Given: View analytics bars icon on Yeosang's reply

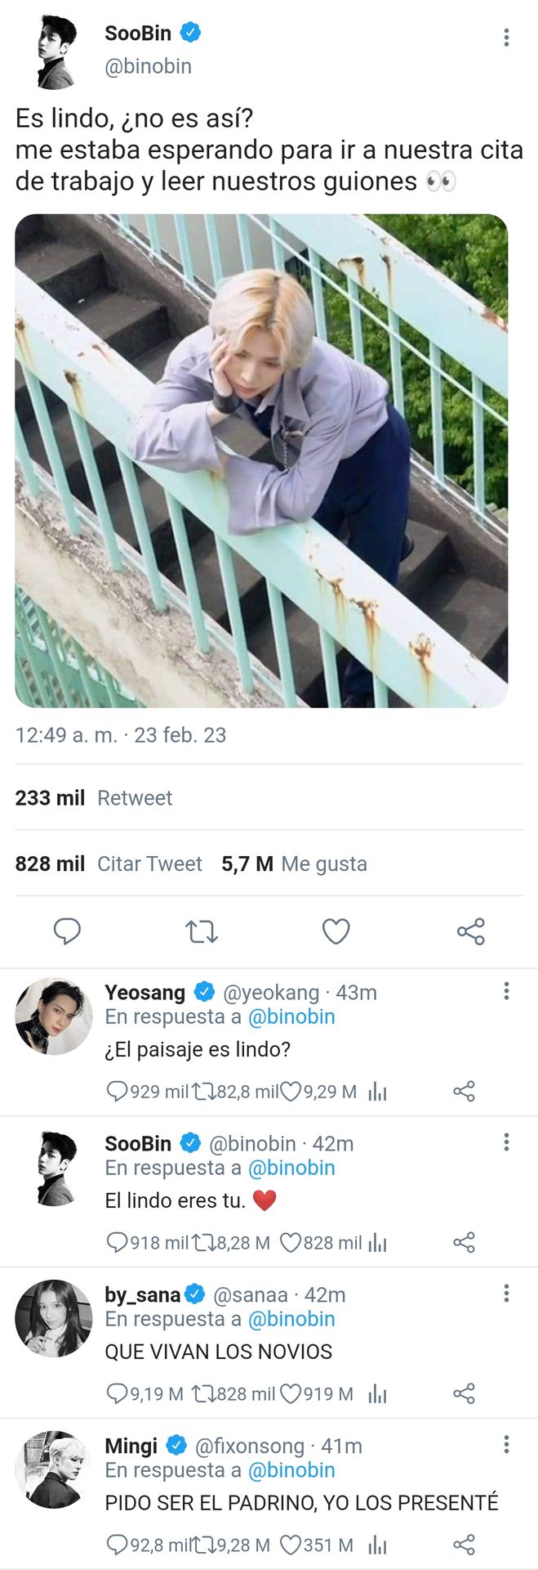Looking at the screenshot, I should tap(377, 1092).
